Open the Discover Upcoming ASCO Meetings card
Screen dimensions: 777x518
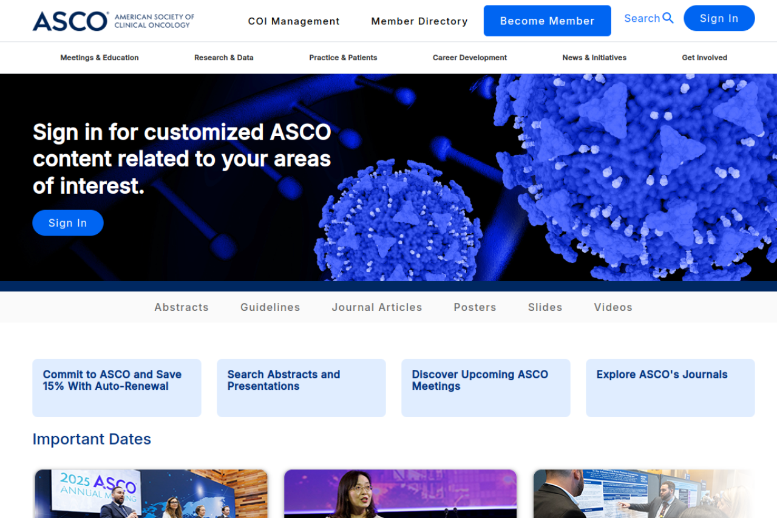[x=486, y=388]
